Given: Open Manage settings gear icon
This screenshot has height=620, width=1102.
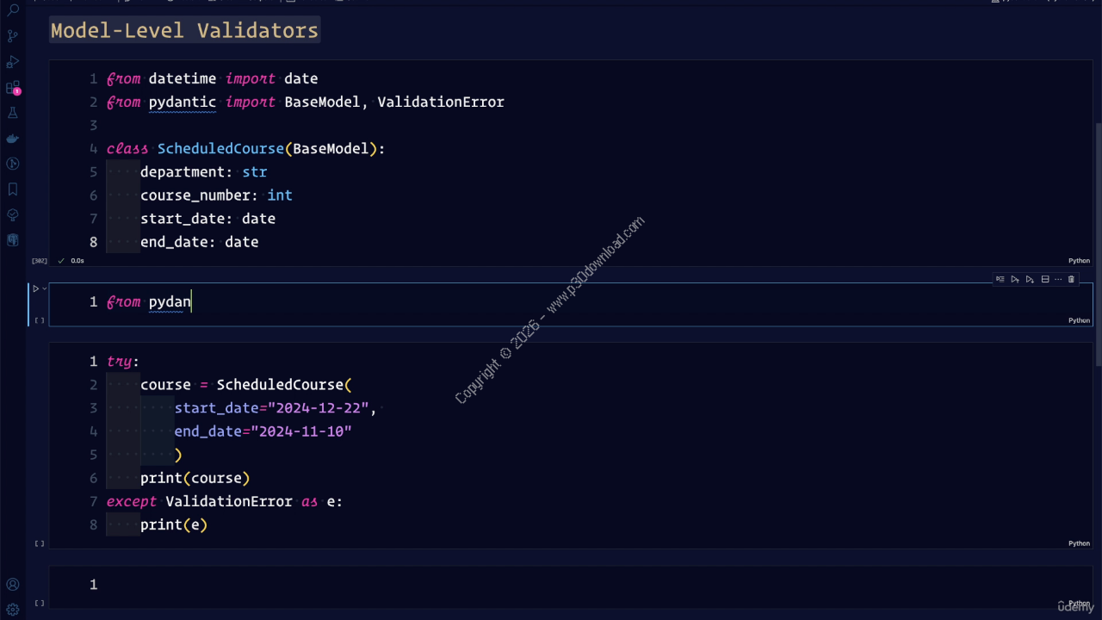Looking at the screenshot, I should (13, 610).
